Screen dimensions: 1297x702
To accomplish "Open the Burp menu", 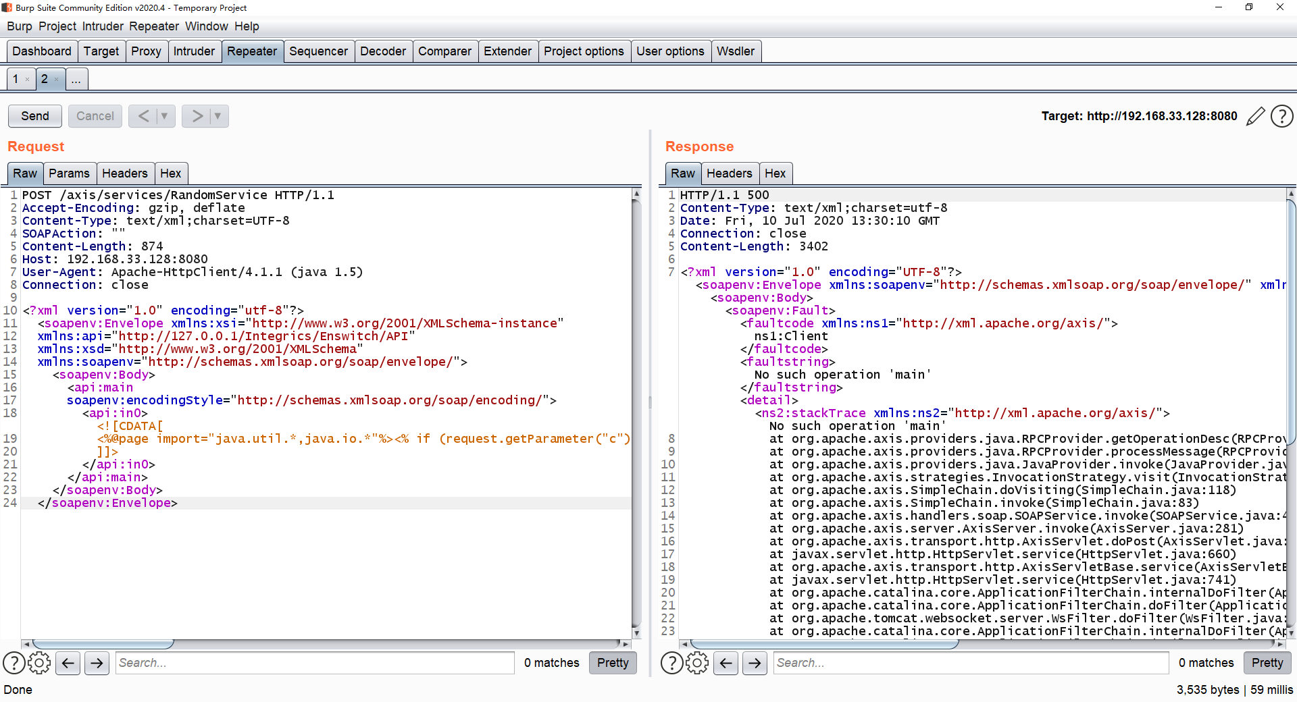I will click(x=20, y=26).
